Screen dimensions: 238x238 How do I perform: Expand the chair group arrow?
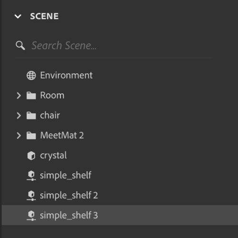click(x=19, y=116)
